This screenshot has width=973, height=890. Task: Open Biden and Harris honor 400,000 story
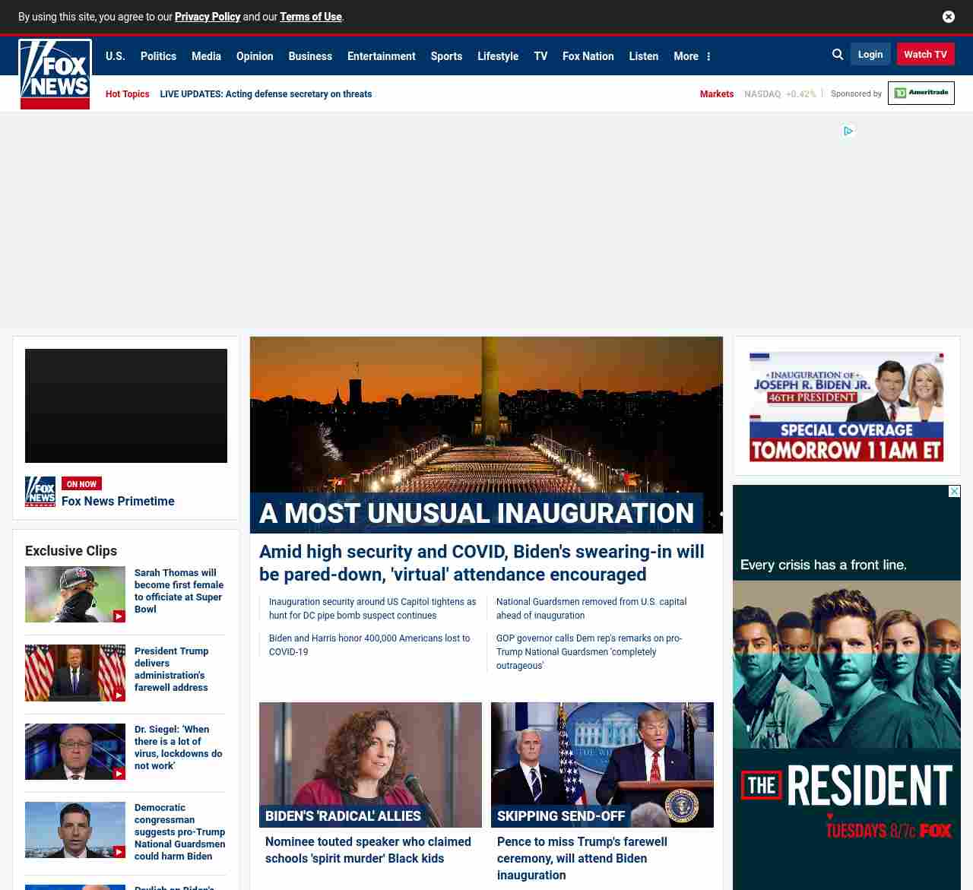click(x=369, y=645)
